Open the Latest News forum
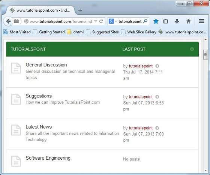Viewport: 210px width, 175px height. 39,127
